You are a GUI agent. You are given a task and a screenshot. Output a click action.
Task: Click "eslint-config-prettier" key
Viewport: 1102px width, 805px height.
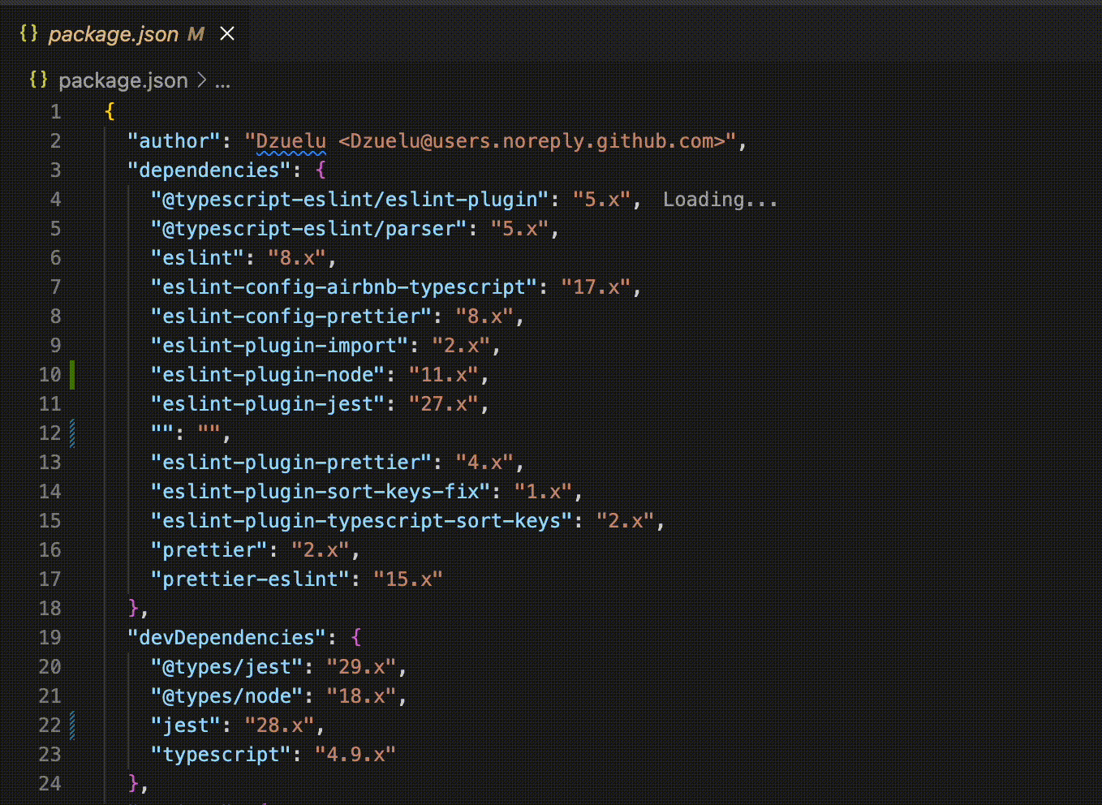[291, 316]
